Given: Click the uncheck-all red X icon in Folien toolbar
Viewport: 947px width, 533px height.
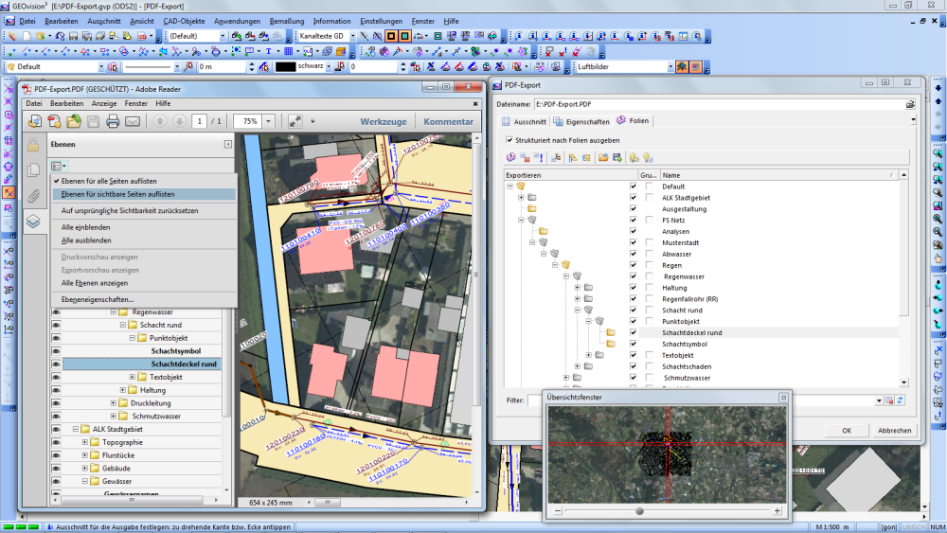Looking at the screenshot, I should [525, 157].
